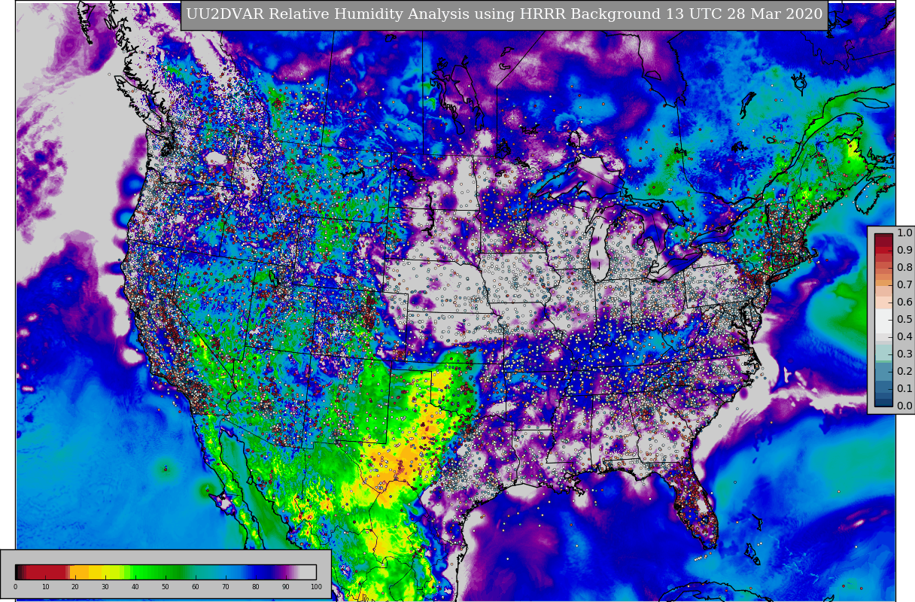Select the 60 tick on humidity color scale

coord(196,587)
